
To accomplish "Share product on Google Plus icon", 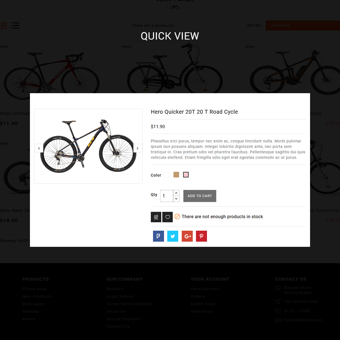I will [187, 236].
